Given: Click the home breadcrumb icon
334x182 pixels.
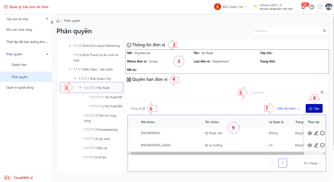Looking at the screenshot, I should pyautogui.click(x=58, y=21).
